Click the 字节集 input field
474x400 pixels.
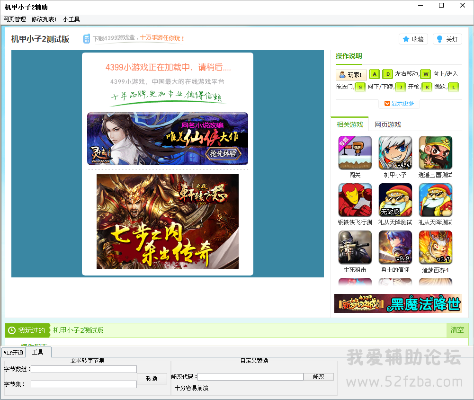coord(84,384)
